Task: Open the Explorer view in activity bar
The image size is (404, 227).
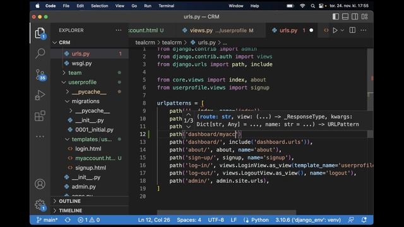Action: (x=40, y=33)
